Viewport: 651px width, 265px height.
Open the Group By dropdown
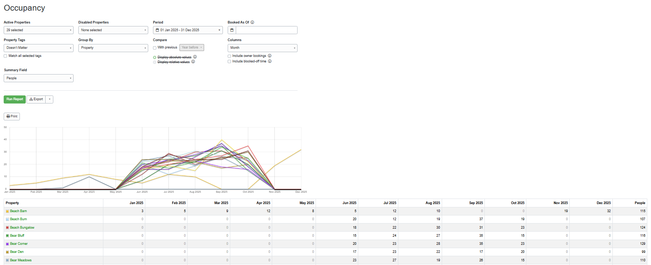coord(113,48)
